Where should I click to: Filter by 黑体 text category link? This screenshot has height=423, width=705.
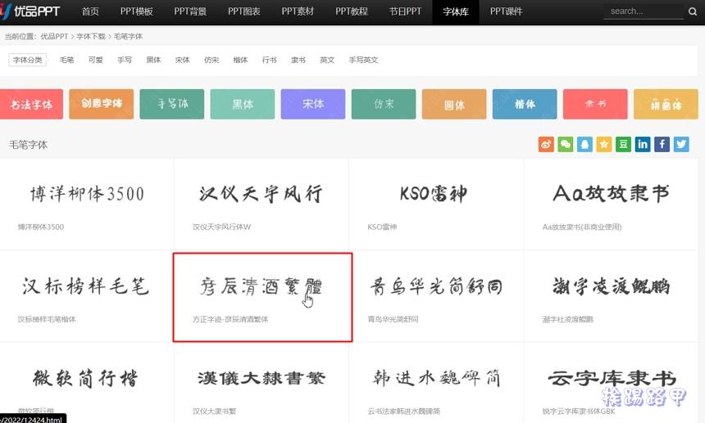(x=153, y=60)
